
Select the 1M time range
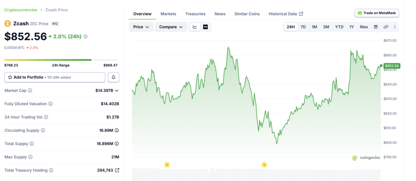tap(314, 27)
